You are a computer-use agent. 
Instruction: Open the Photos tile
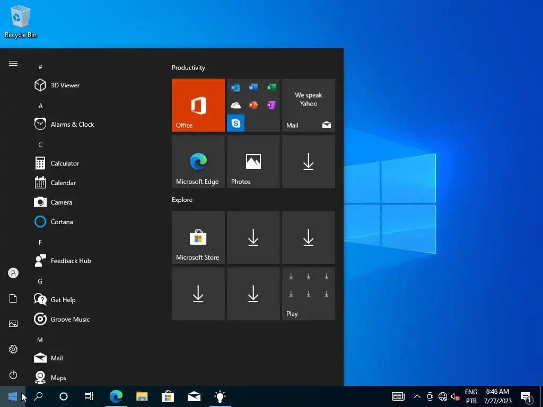[253, 162]
